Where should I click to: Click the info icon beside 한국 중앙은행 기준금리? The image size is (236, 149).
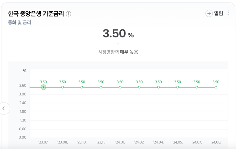69,14
